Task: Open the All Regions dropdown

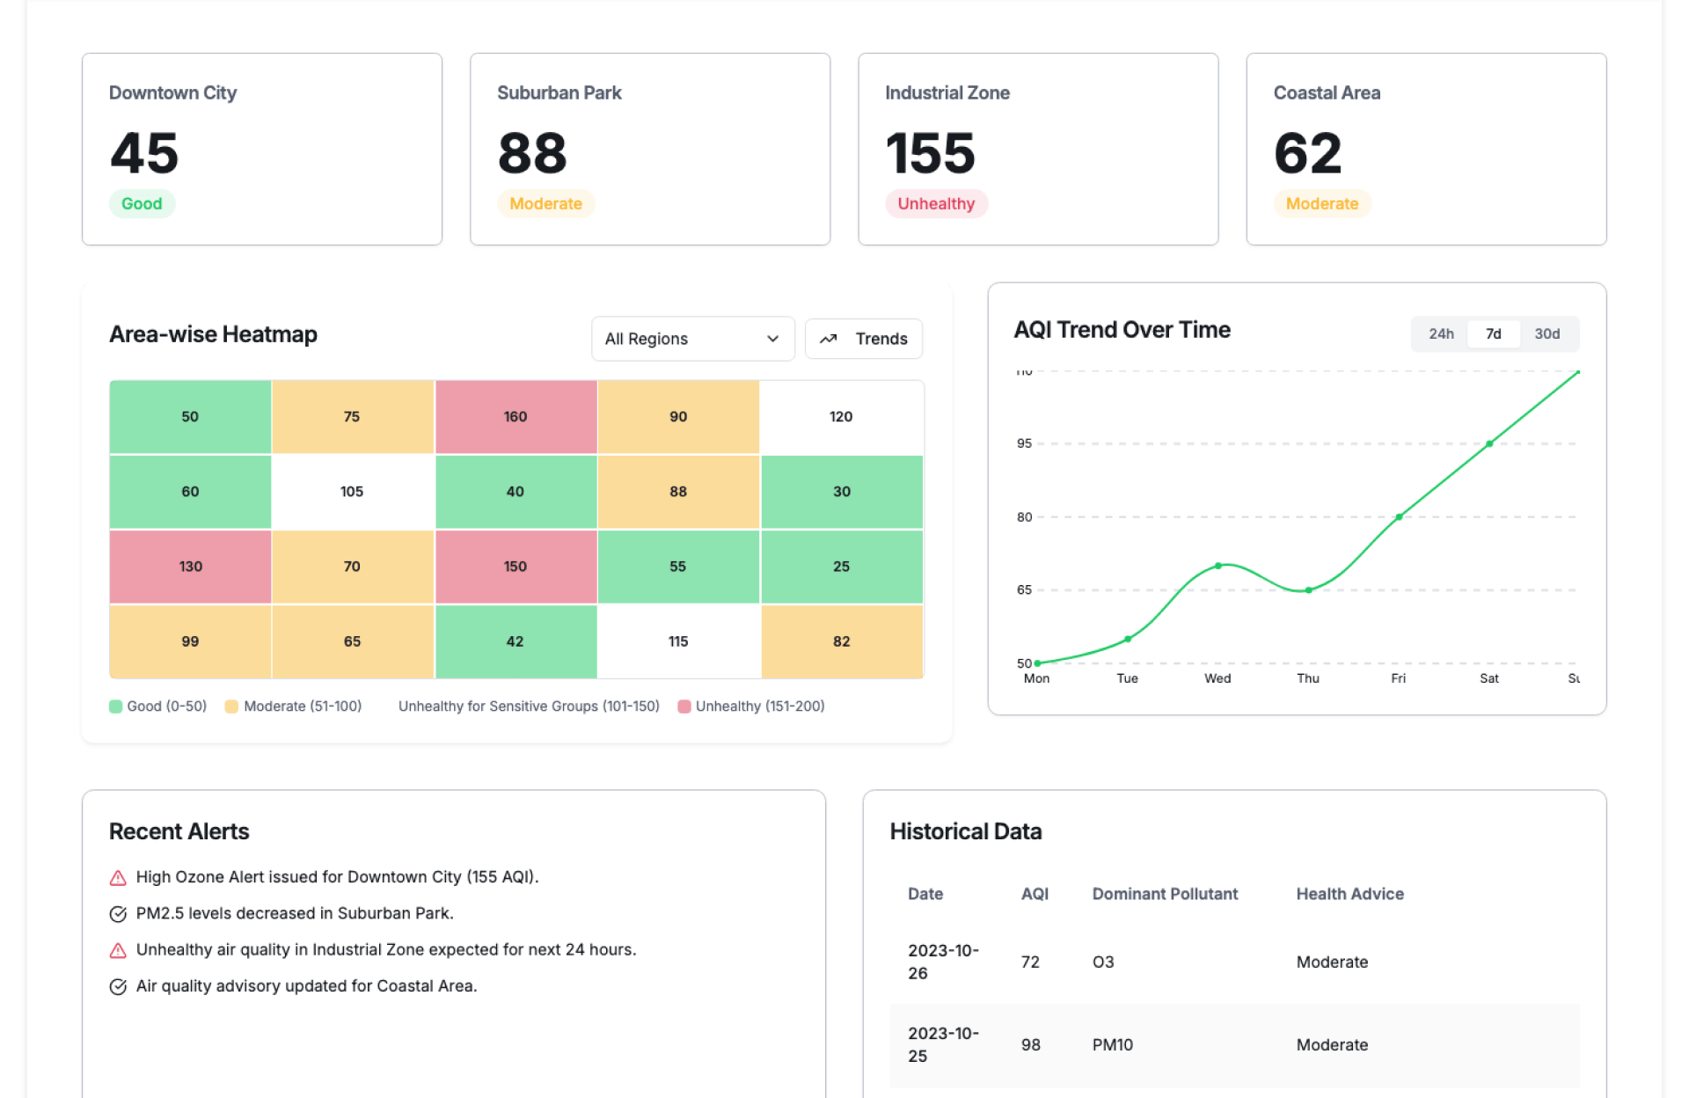Action: pos(692,339)
